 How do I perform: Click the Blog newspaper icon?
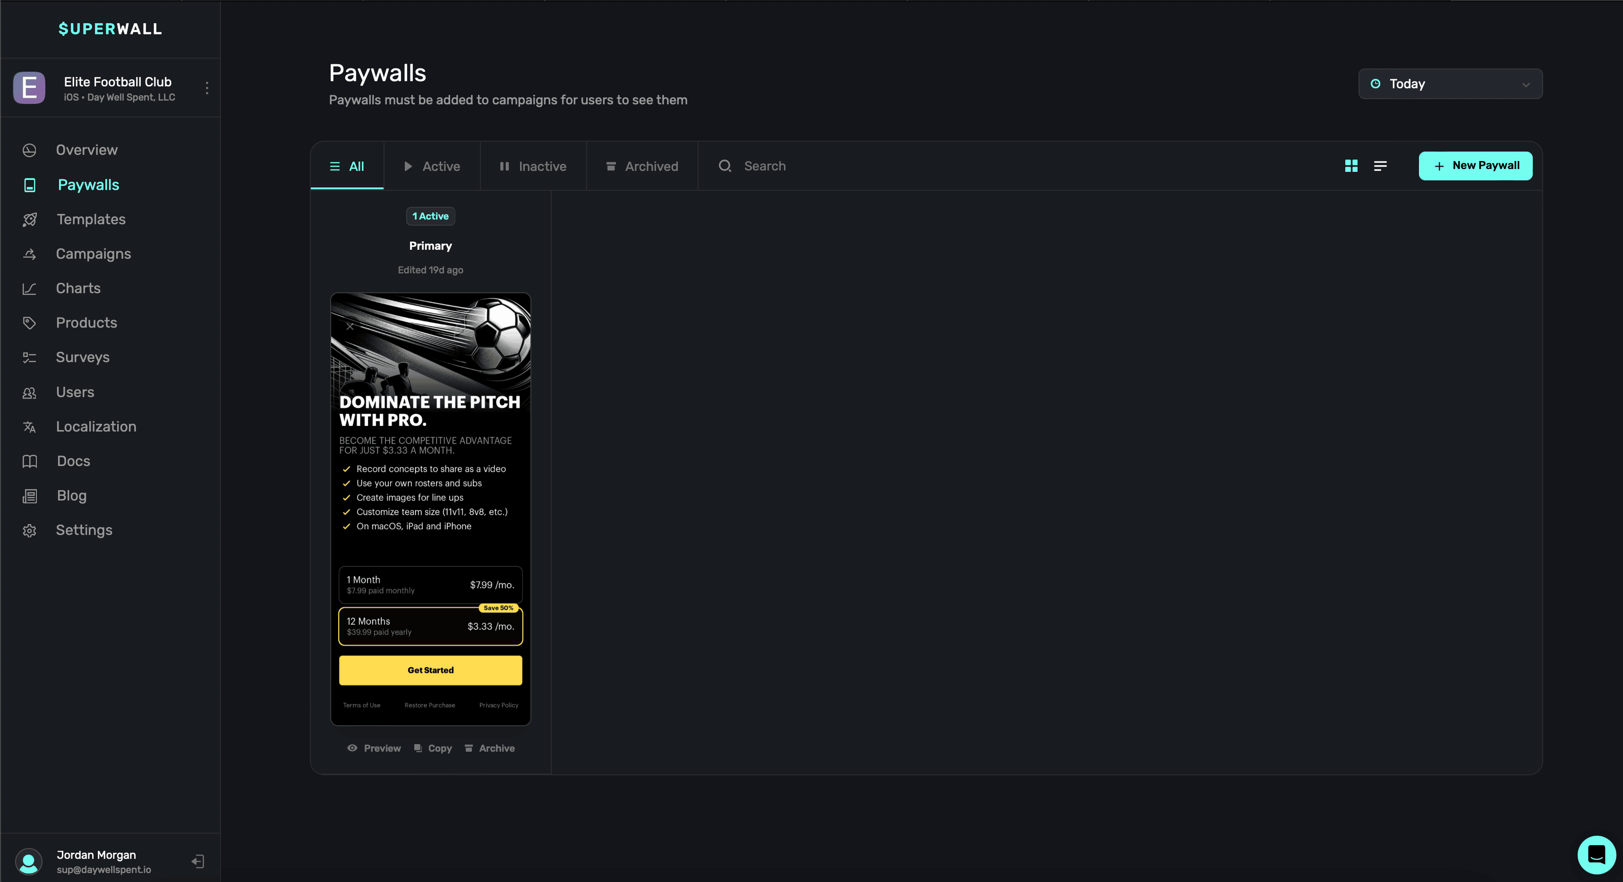30,496
